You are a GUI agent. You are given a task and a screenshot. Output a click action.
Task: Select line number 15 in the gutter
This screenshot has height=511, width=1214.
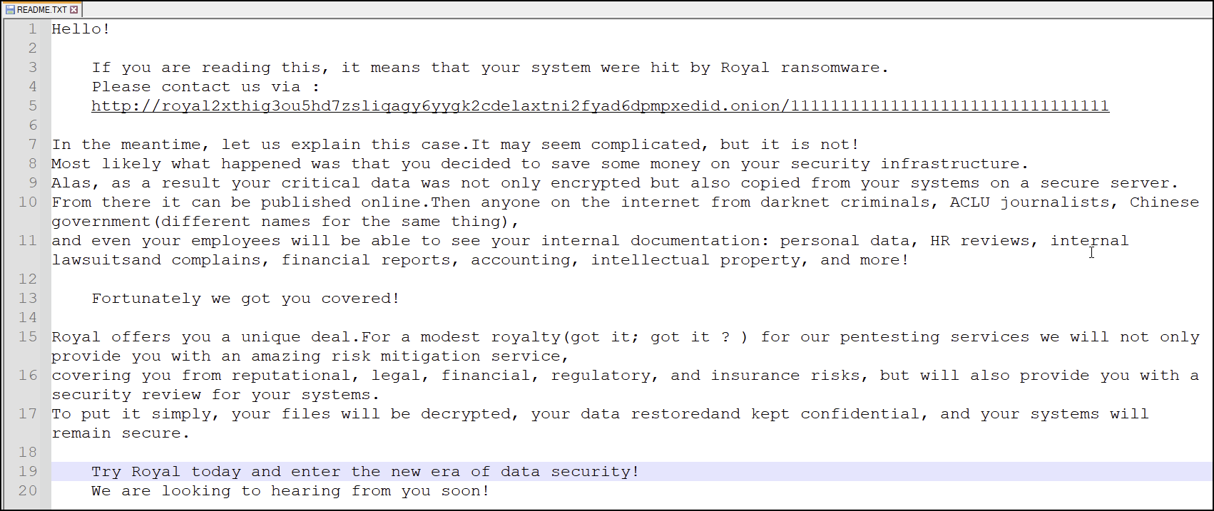(x=28, y=337)
